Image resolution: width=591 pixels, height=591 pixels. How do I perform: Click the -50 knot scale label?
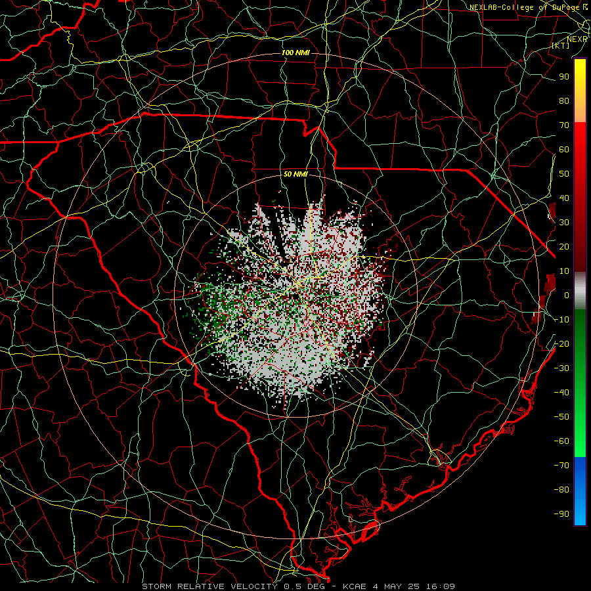(561, 417)
